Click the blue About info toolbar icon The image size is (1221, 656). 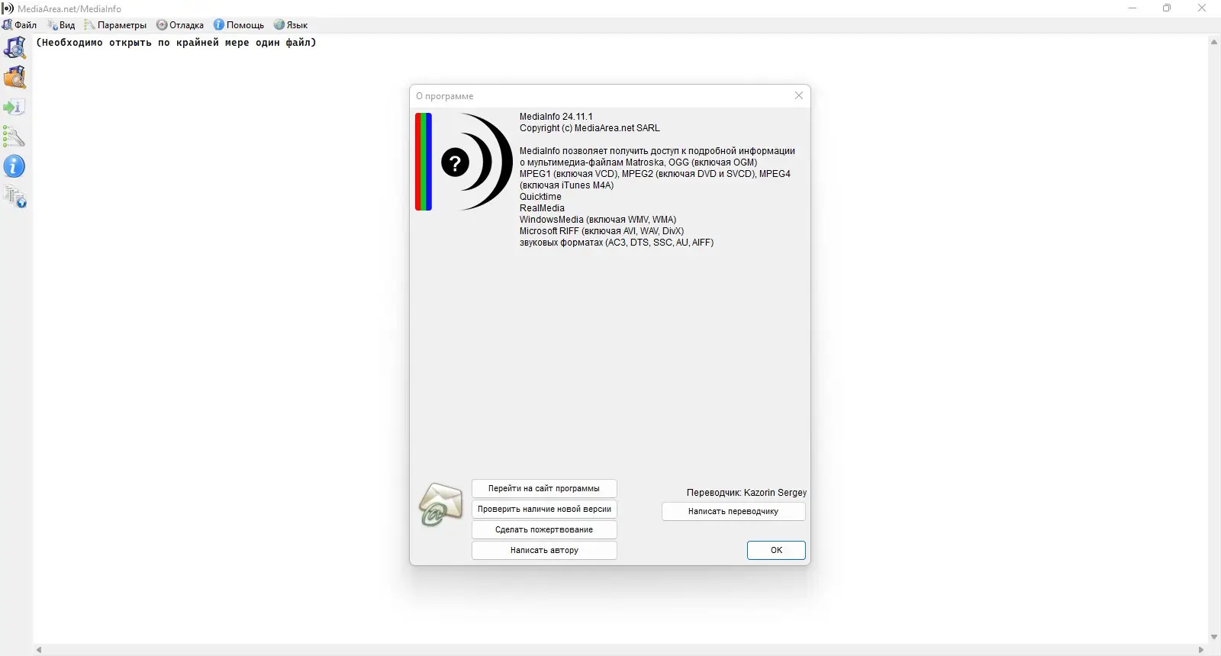pyautogui.click(x=14, y=166)
